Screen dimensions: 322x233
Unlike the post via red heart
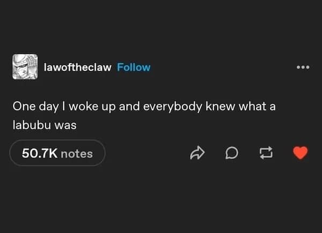[x=301, y=154]
